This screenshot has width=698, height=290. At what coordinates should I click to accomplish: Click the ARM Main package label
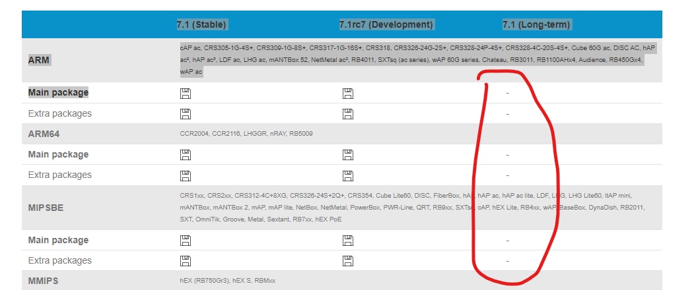(58, 92)
